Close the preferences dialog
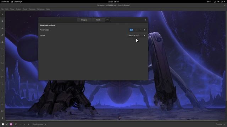 pos(145,20)
